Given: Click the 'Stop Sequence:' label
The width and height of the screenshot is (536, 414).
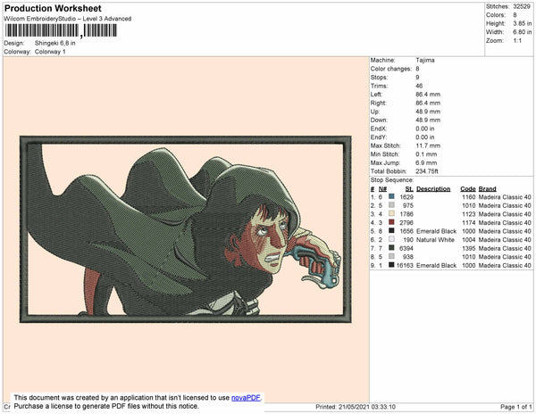Looking at the screenshot, I should coord(392,180).
